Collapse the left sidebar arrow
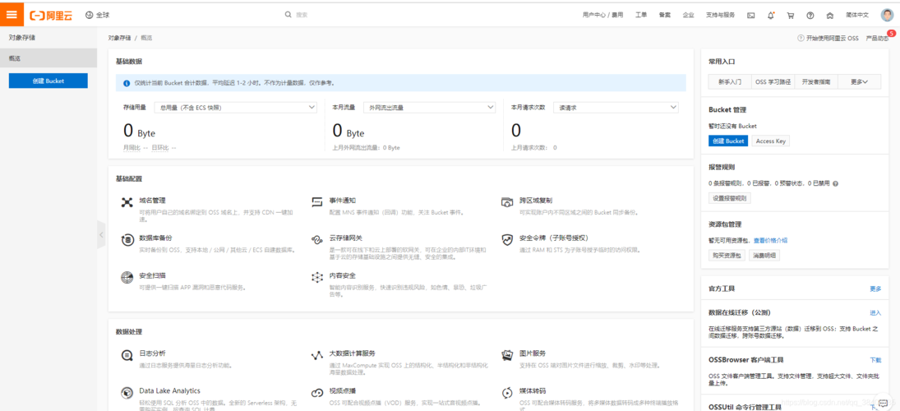Screen dimensions: 900x411 [101, 235]
